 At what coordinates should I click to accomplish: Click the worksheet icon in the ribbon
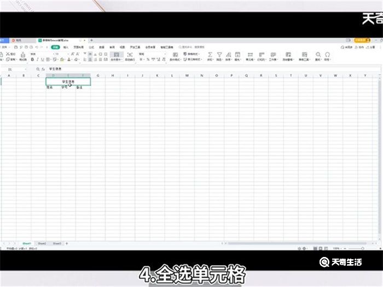click(273, 55)
